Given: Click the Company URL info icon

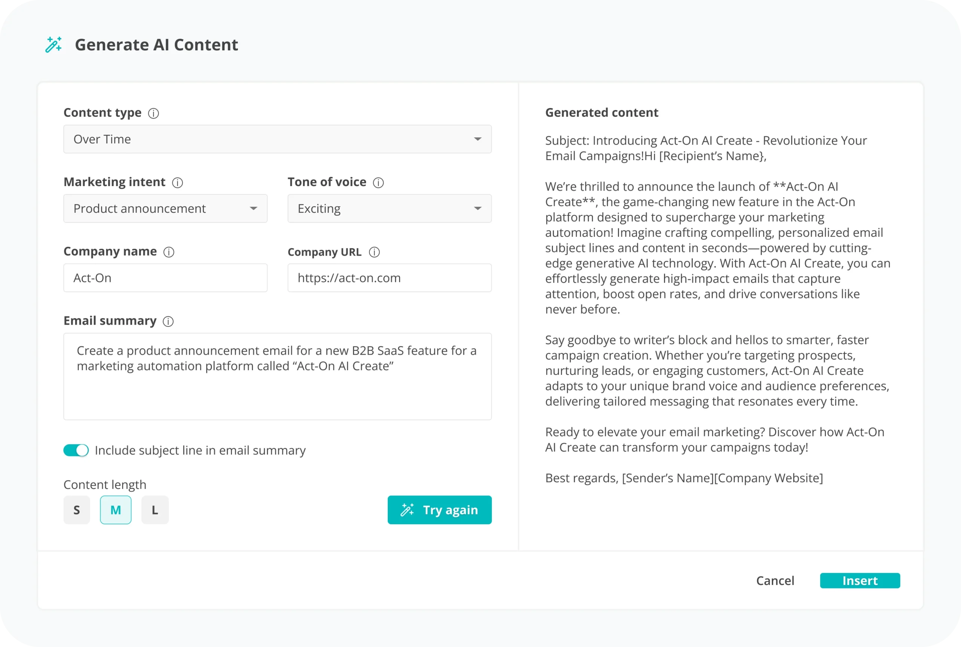Looking at the screenshot, I should 374,252.
